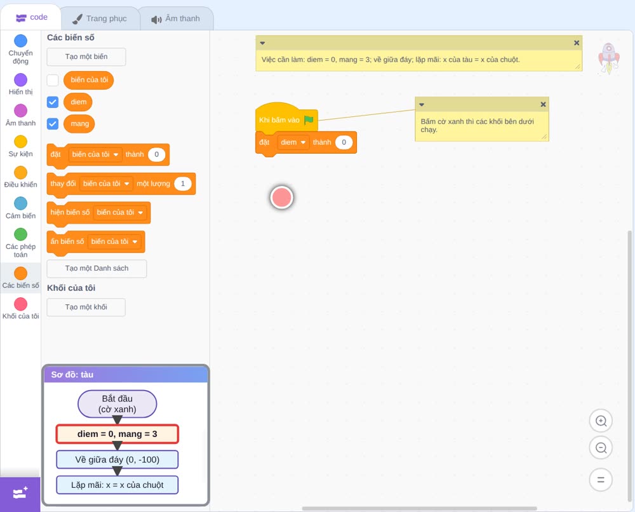This screenshot has height=512, width=635.
Task: Click the 'biến của tôi' reporter block
Action: [x=89, y=80]
